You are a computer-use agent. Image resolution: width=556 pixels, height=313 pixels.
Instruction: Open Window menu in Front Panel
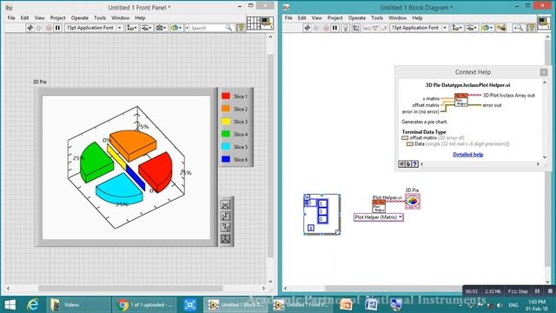point(120,17)
